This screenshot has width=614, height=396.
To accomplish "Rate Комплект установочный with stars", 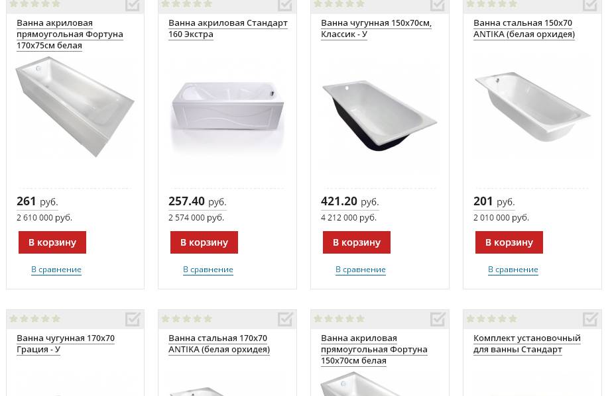I will click(x=491, y=319).
